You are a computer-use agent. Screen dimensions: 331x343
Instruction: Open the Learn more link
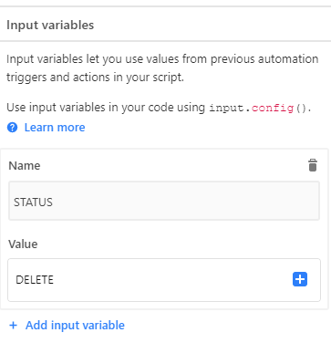(55, 128)
